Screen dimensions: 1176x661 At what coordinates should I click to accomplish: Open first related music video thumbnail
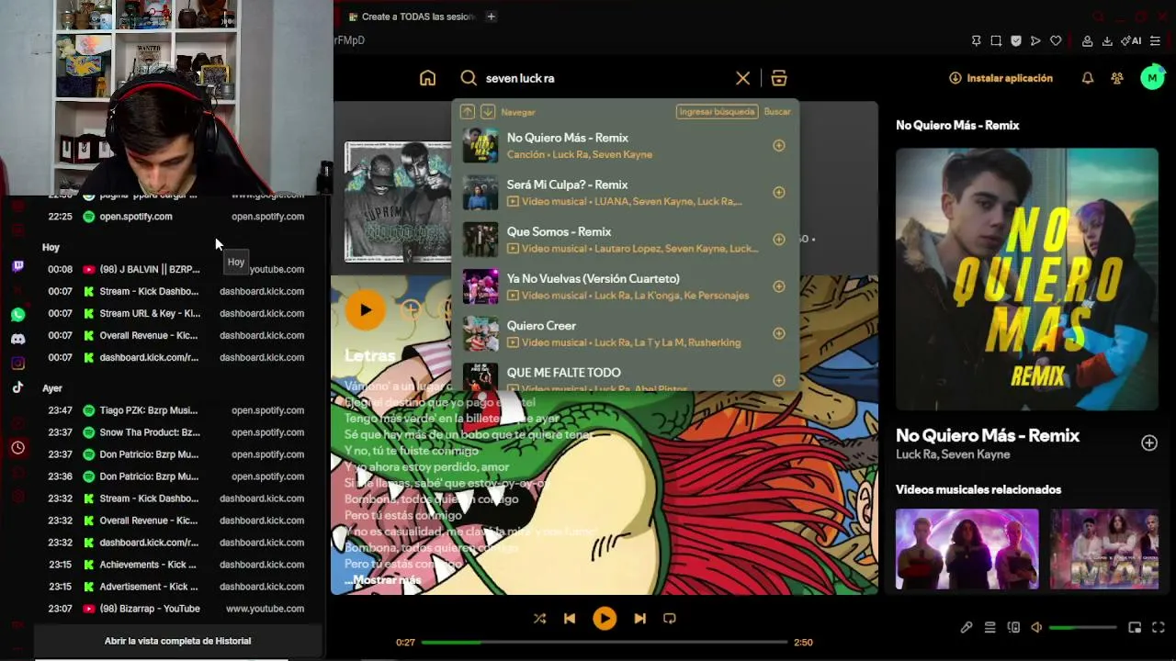967,549
